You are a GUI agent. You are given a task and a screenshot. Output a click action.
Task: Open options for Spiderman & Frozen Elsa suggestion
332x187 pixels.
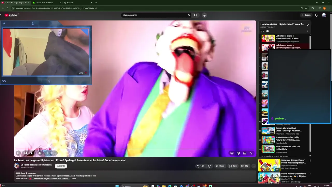(x=310, y=161)
